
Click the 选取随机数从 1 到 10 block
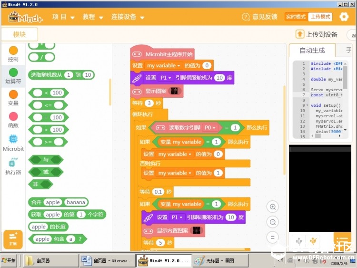(61, 75)
